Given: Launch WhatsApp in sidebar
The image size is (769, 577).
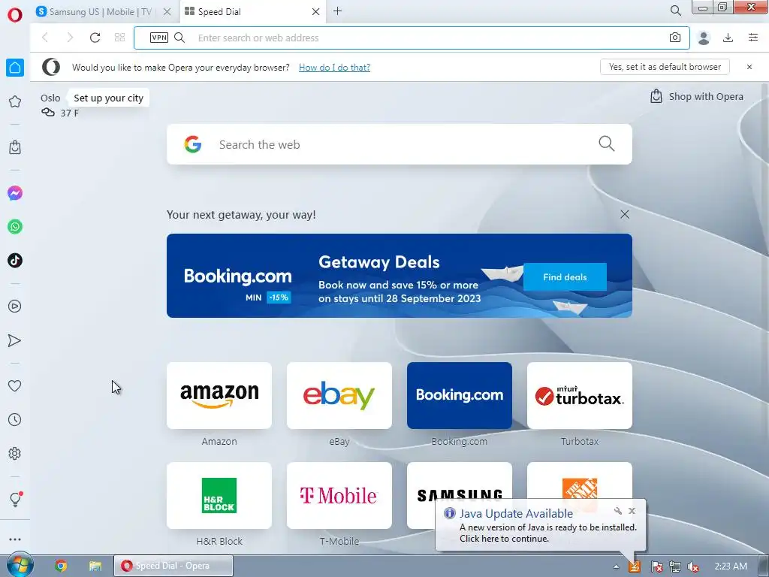Looking at the screenshot, I should 15,227.
